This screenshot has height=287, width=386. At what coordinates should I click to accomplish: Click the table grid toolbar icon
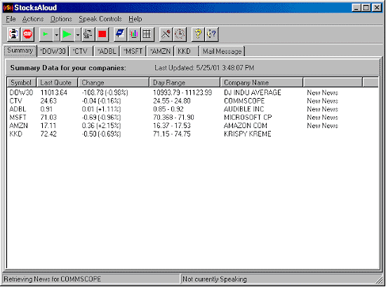coord(147,34)
